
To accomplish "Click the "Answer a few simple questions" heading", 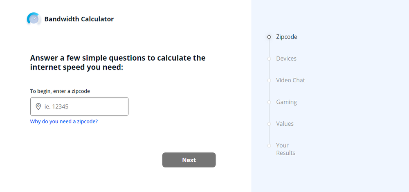I will click(x=118, y=63).
